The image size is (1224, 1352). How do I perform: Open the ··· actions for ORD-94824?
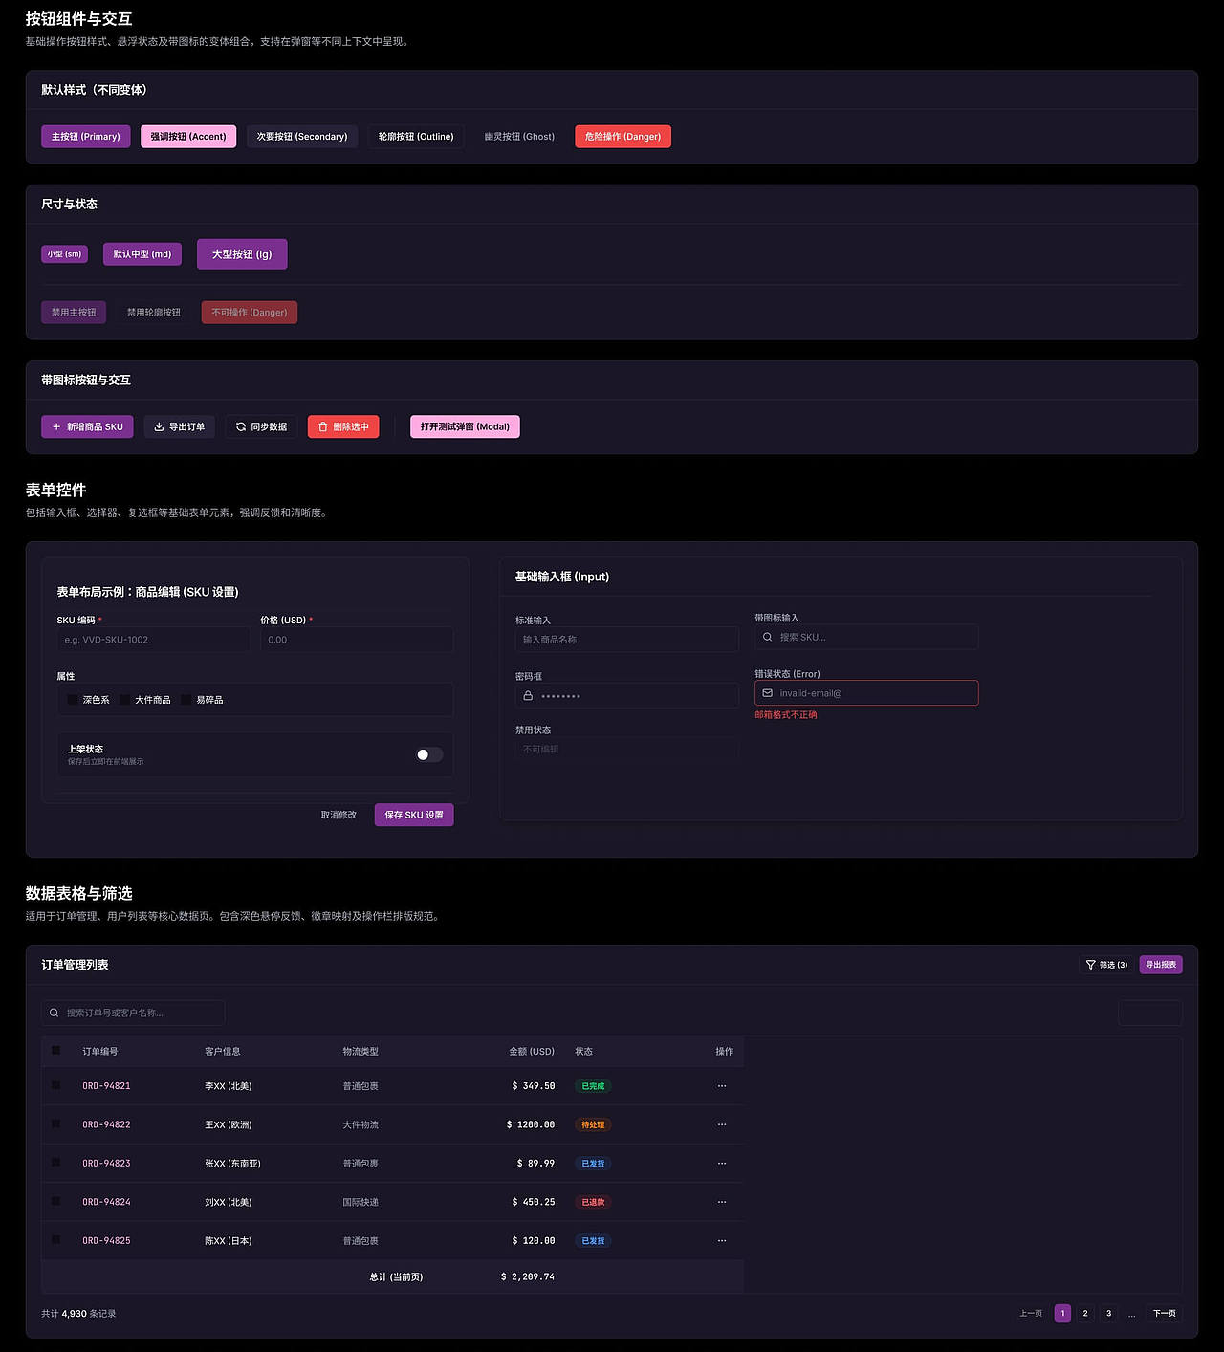(x=722, y=1202)
